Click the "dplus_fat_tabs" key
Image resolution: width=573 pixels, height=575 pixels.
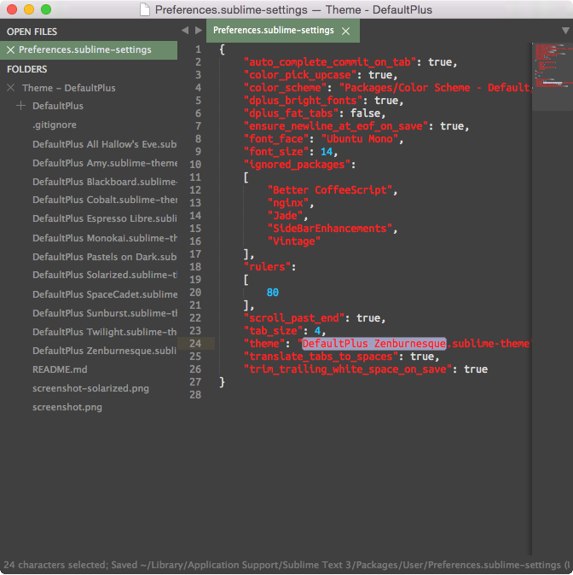[291, 113]
